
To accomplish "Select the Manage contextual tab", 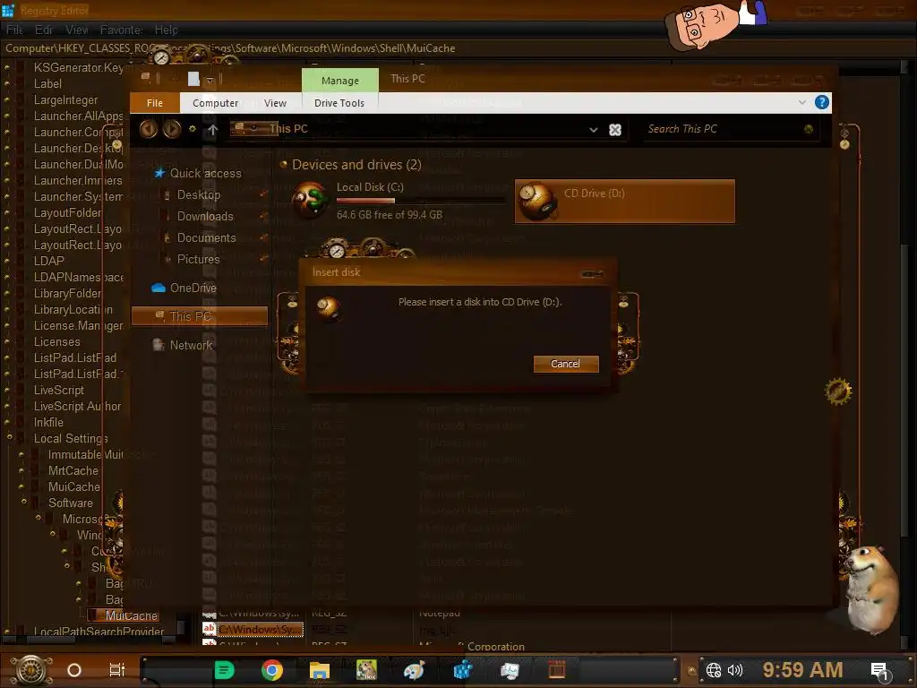I will click(x=339, y=80).
